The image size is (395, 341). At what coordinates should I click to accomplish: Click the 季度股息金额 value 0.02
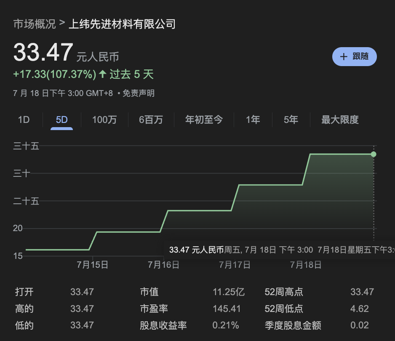tap(360, 325)
